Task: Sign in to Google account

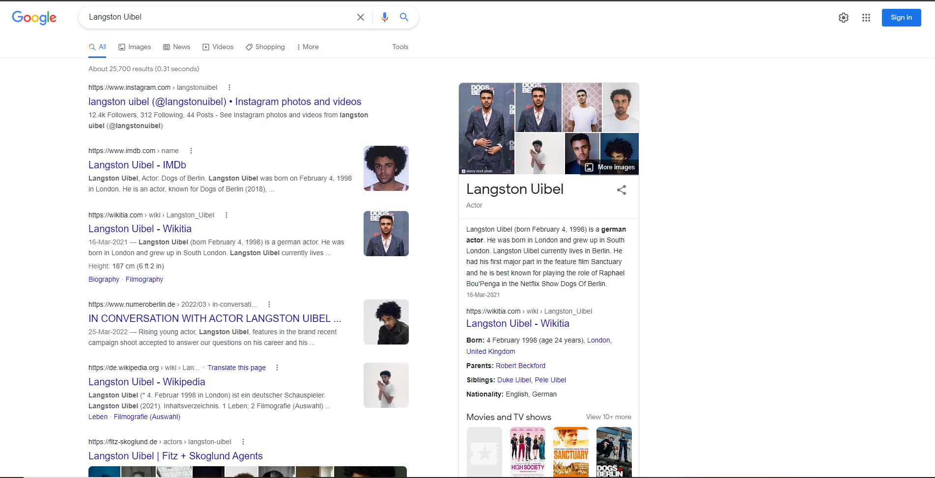Action: pyautogui.click(x=901, y=18)
